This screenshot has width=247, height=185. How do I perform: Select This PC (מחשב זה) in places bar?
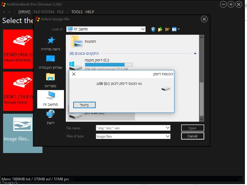pos(50,99)
